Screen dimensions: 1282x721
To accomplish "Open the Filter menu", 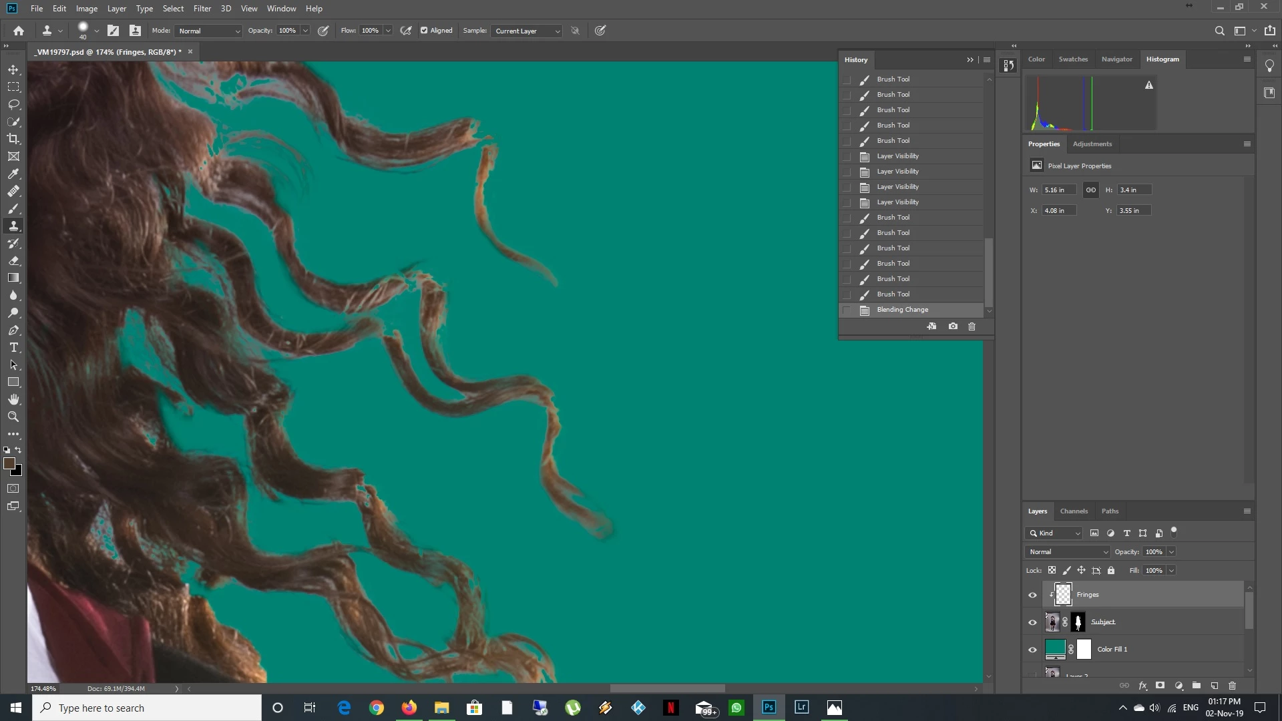I will [202, 9].
